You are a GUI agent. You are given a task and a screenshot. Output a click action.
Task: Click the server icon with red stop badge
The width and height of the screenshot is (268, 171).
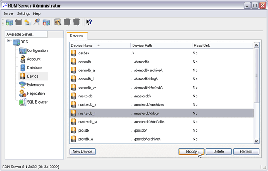pos(46,22)
